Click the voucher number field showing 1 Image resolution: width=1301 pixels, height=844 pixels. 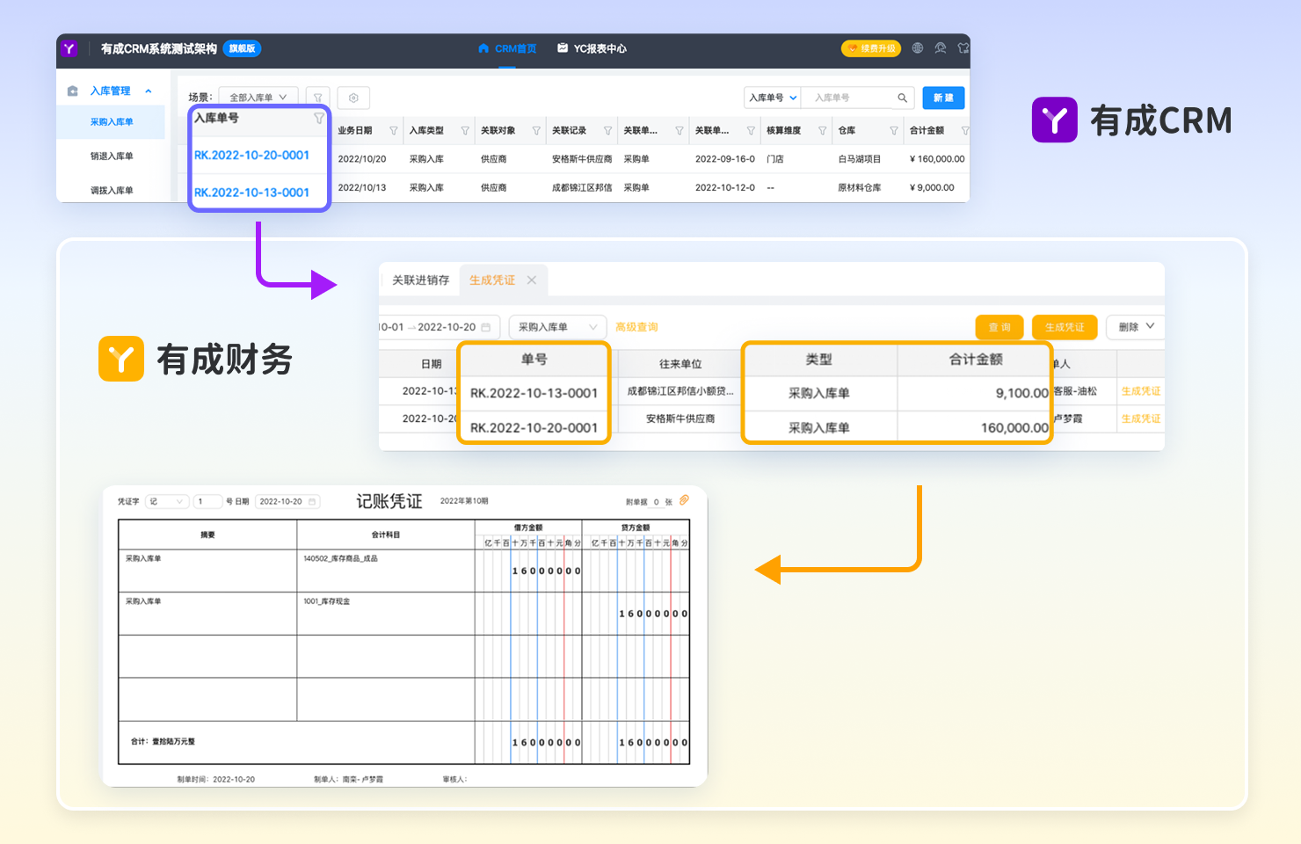click(207, 502)
